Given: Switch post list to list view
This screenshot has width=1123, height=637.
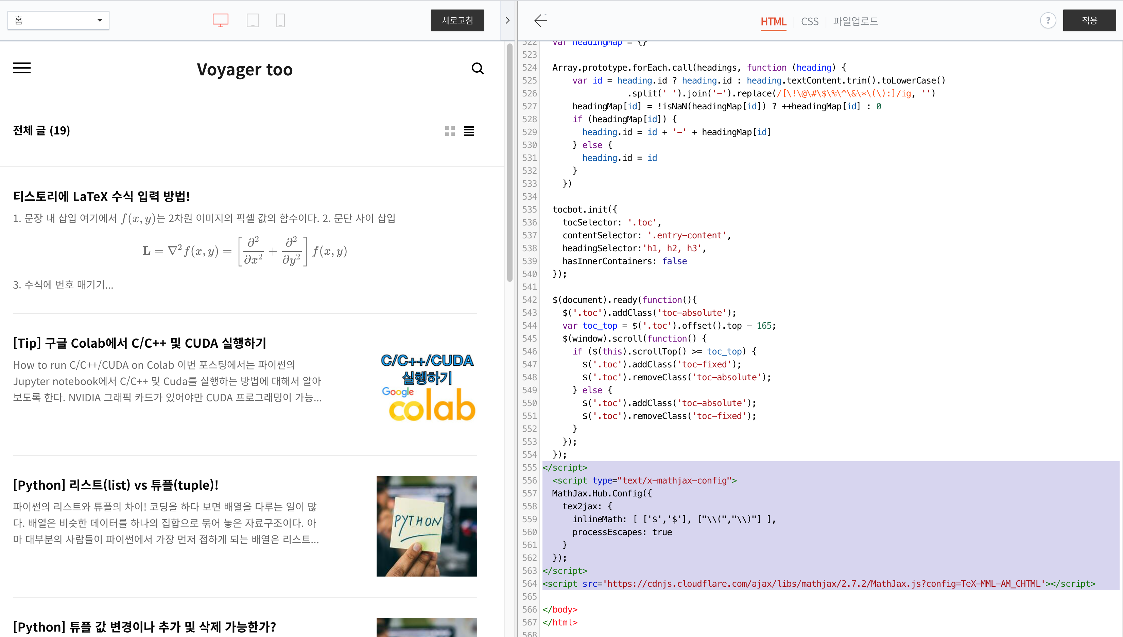Looking at the screenshot, I should [469, 131].
